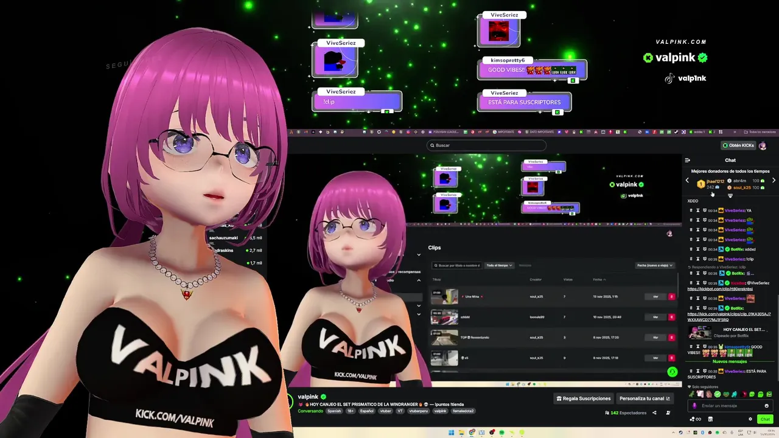779x438 pixels.
Task: Jump to 'Nuevos mensajes' in chat
Action: click(x=730, y=361)
